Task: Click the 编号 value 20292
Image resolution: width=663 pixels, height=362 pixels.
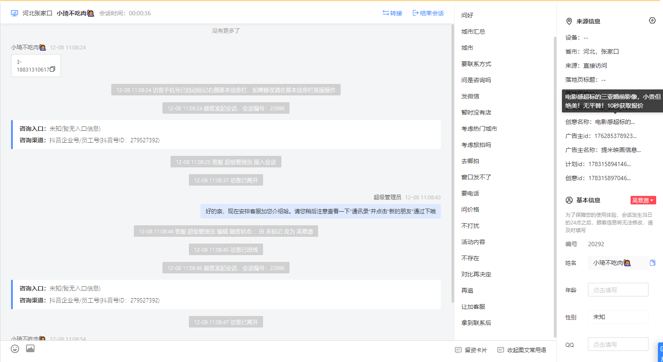Action: 596,244
